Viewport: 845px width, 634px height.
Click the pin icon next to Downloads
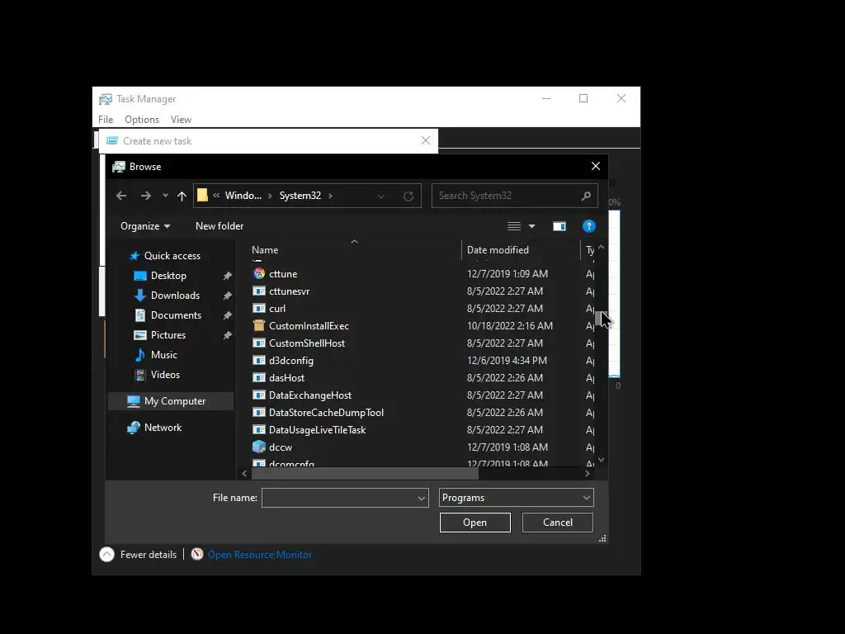coord(228,296)
